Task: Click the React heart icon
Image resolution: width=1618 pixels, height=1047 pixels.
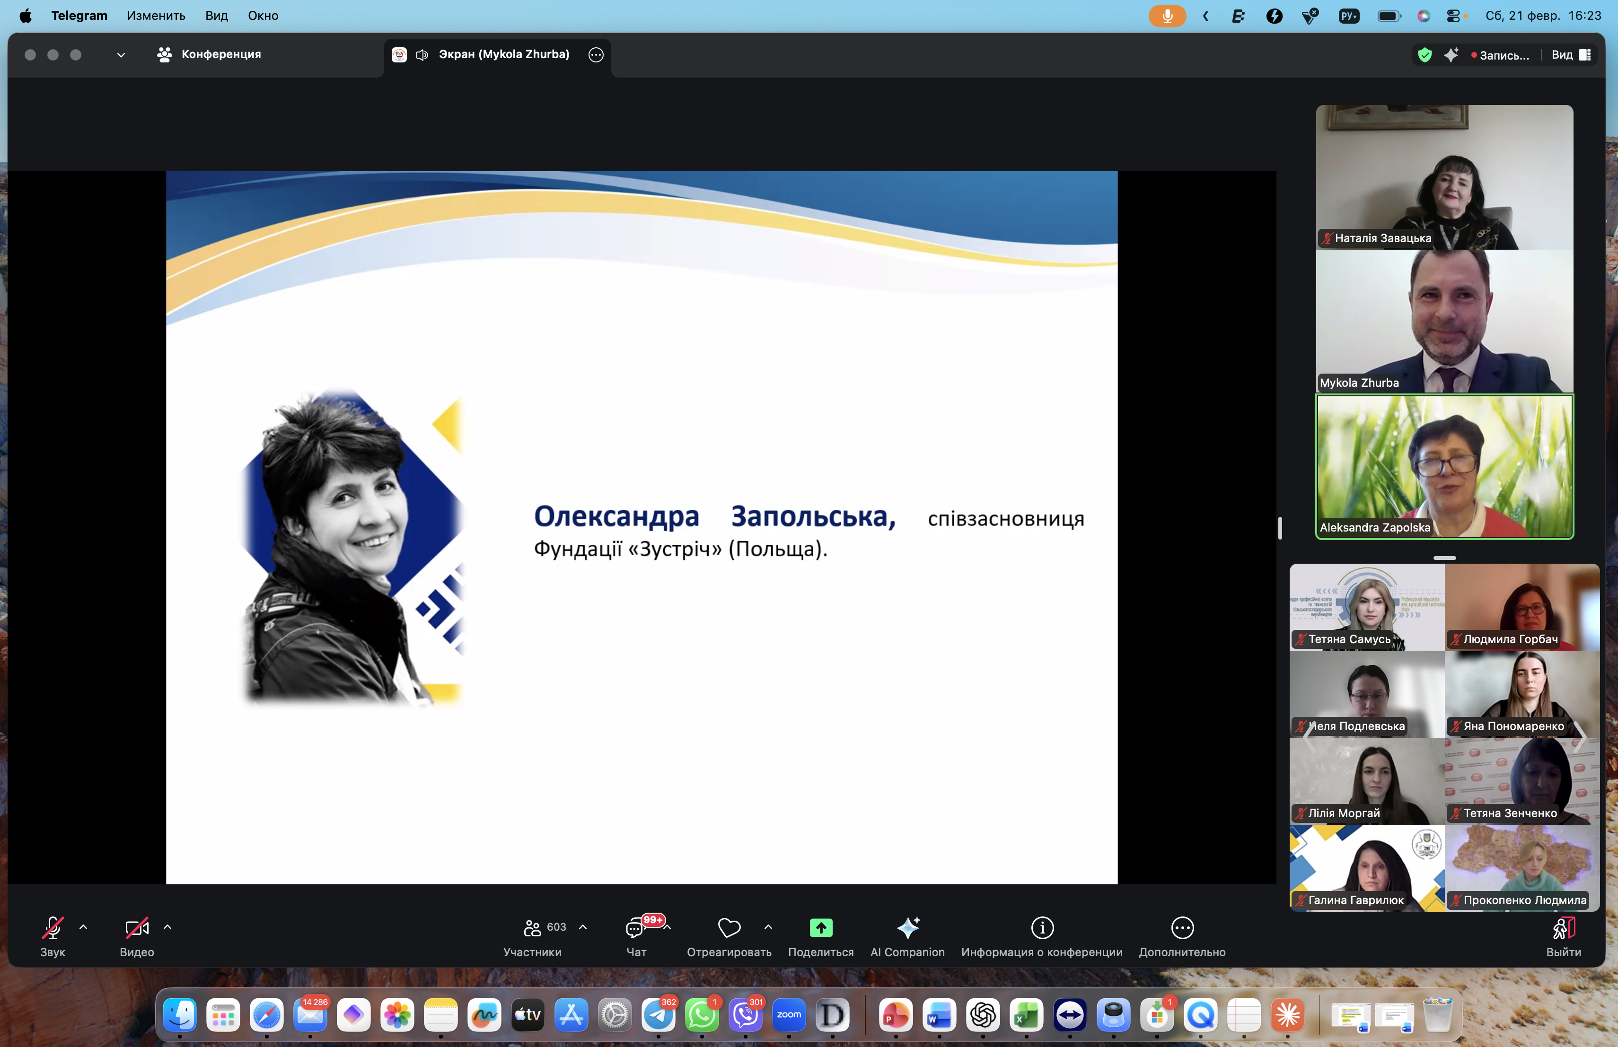Action: click(729, 927)
